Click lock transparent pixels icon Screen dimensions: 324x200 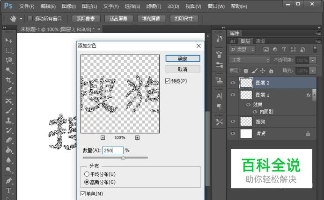point(246,71)
